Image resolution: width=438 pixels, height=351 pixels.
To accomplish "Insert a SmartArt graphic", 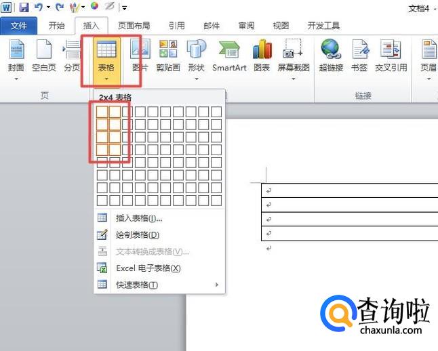I will point(229,56).
